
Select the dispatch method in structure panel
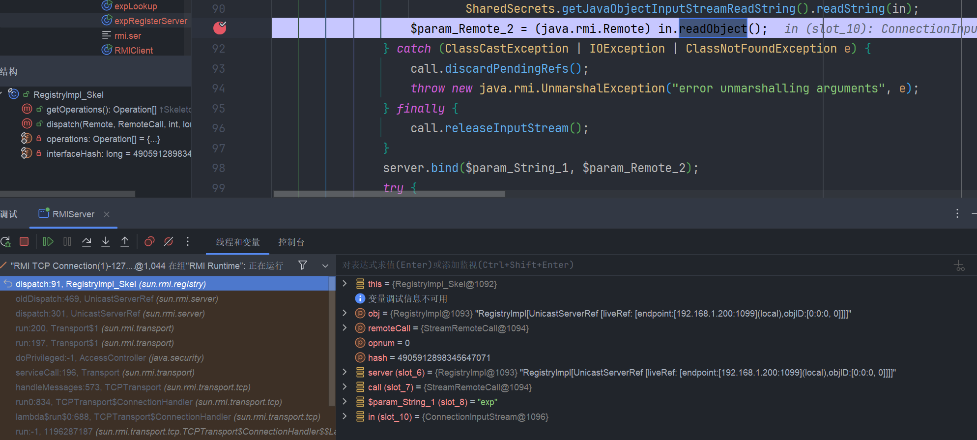click(106, 124)
